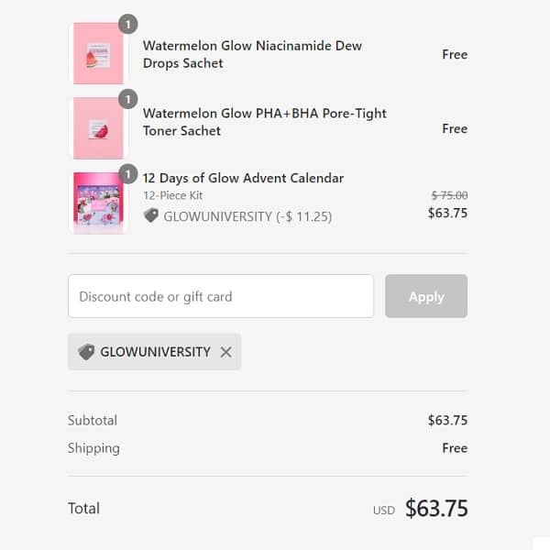Viewport: 550px width, 550px height.
Task: Click quantity badge on Advent Calendar image
Action: coord(128,172)
